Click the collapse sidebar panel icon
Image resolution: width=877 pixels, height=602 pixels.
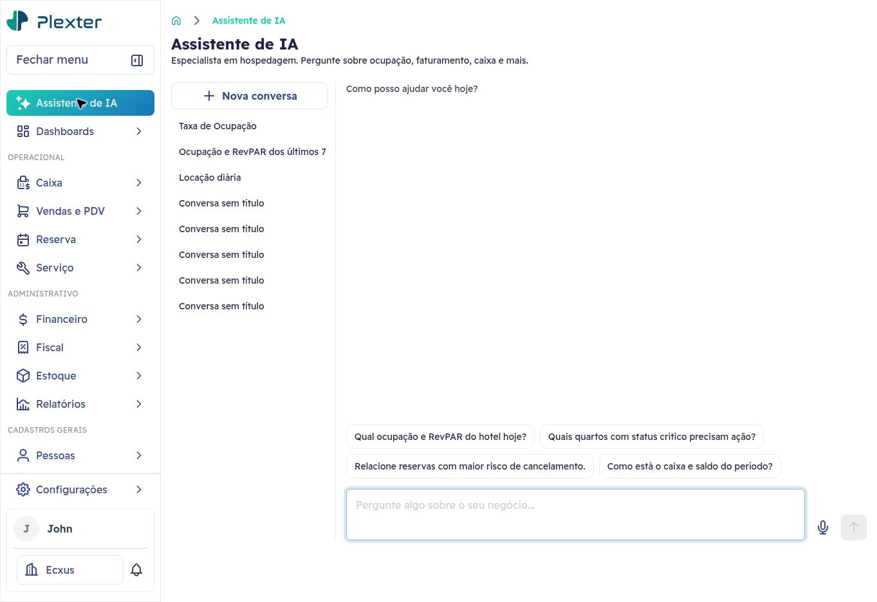137,60
